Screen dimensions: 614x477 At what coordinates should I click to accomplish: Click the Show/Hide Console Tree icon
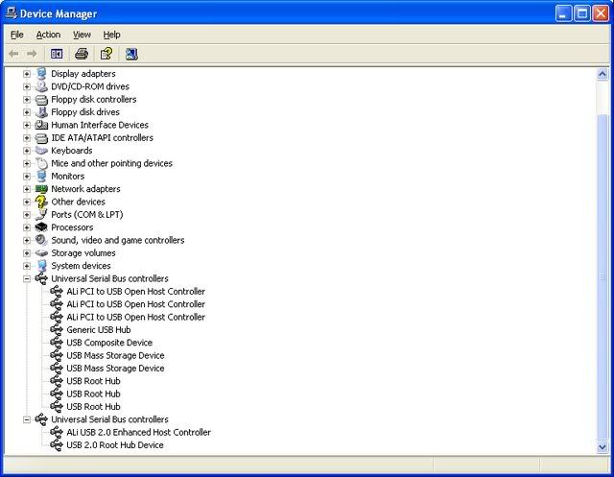57,54
